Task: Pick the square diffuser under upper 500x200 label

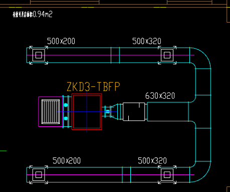Action: 39,55
